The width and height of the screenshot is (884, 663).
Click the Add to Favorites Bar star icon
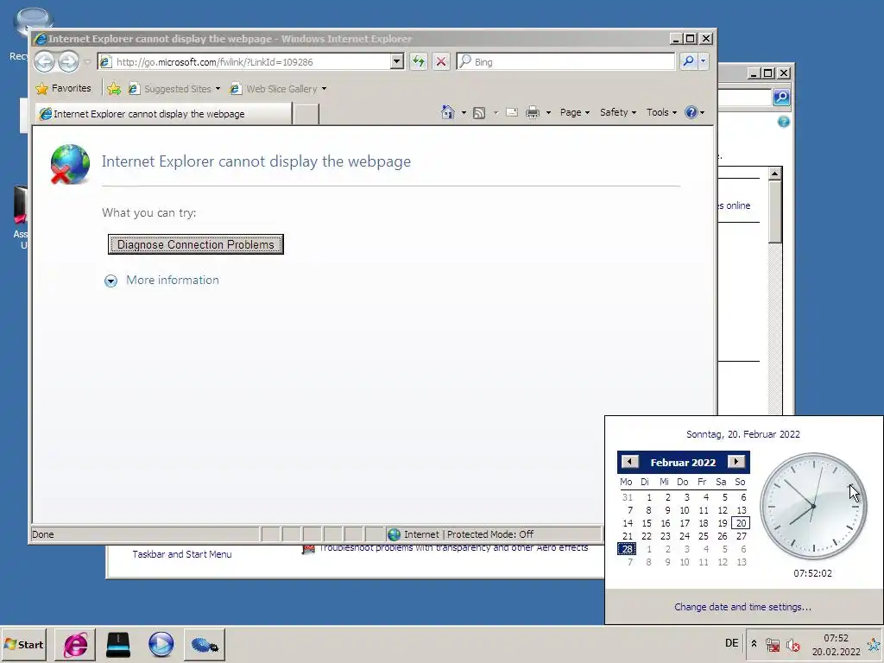(114, 89)
